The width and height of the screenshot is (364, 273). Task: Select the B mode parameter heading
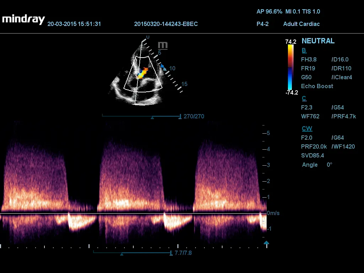[x=304, y=50]
